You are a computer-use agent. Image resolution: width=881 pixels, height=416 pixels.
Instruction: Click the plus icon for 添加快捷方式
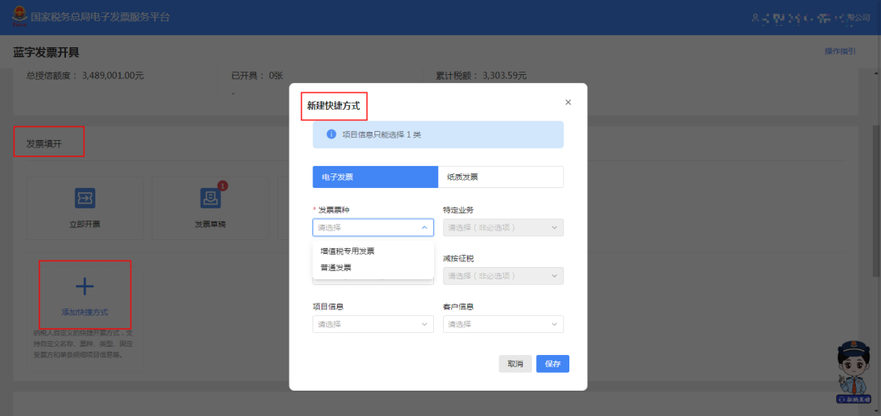pos(85,287)
